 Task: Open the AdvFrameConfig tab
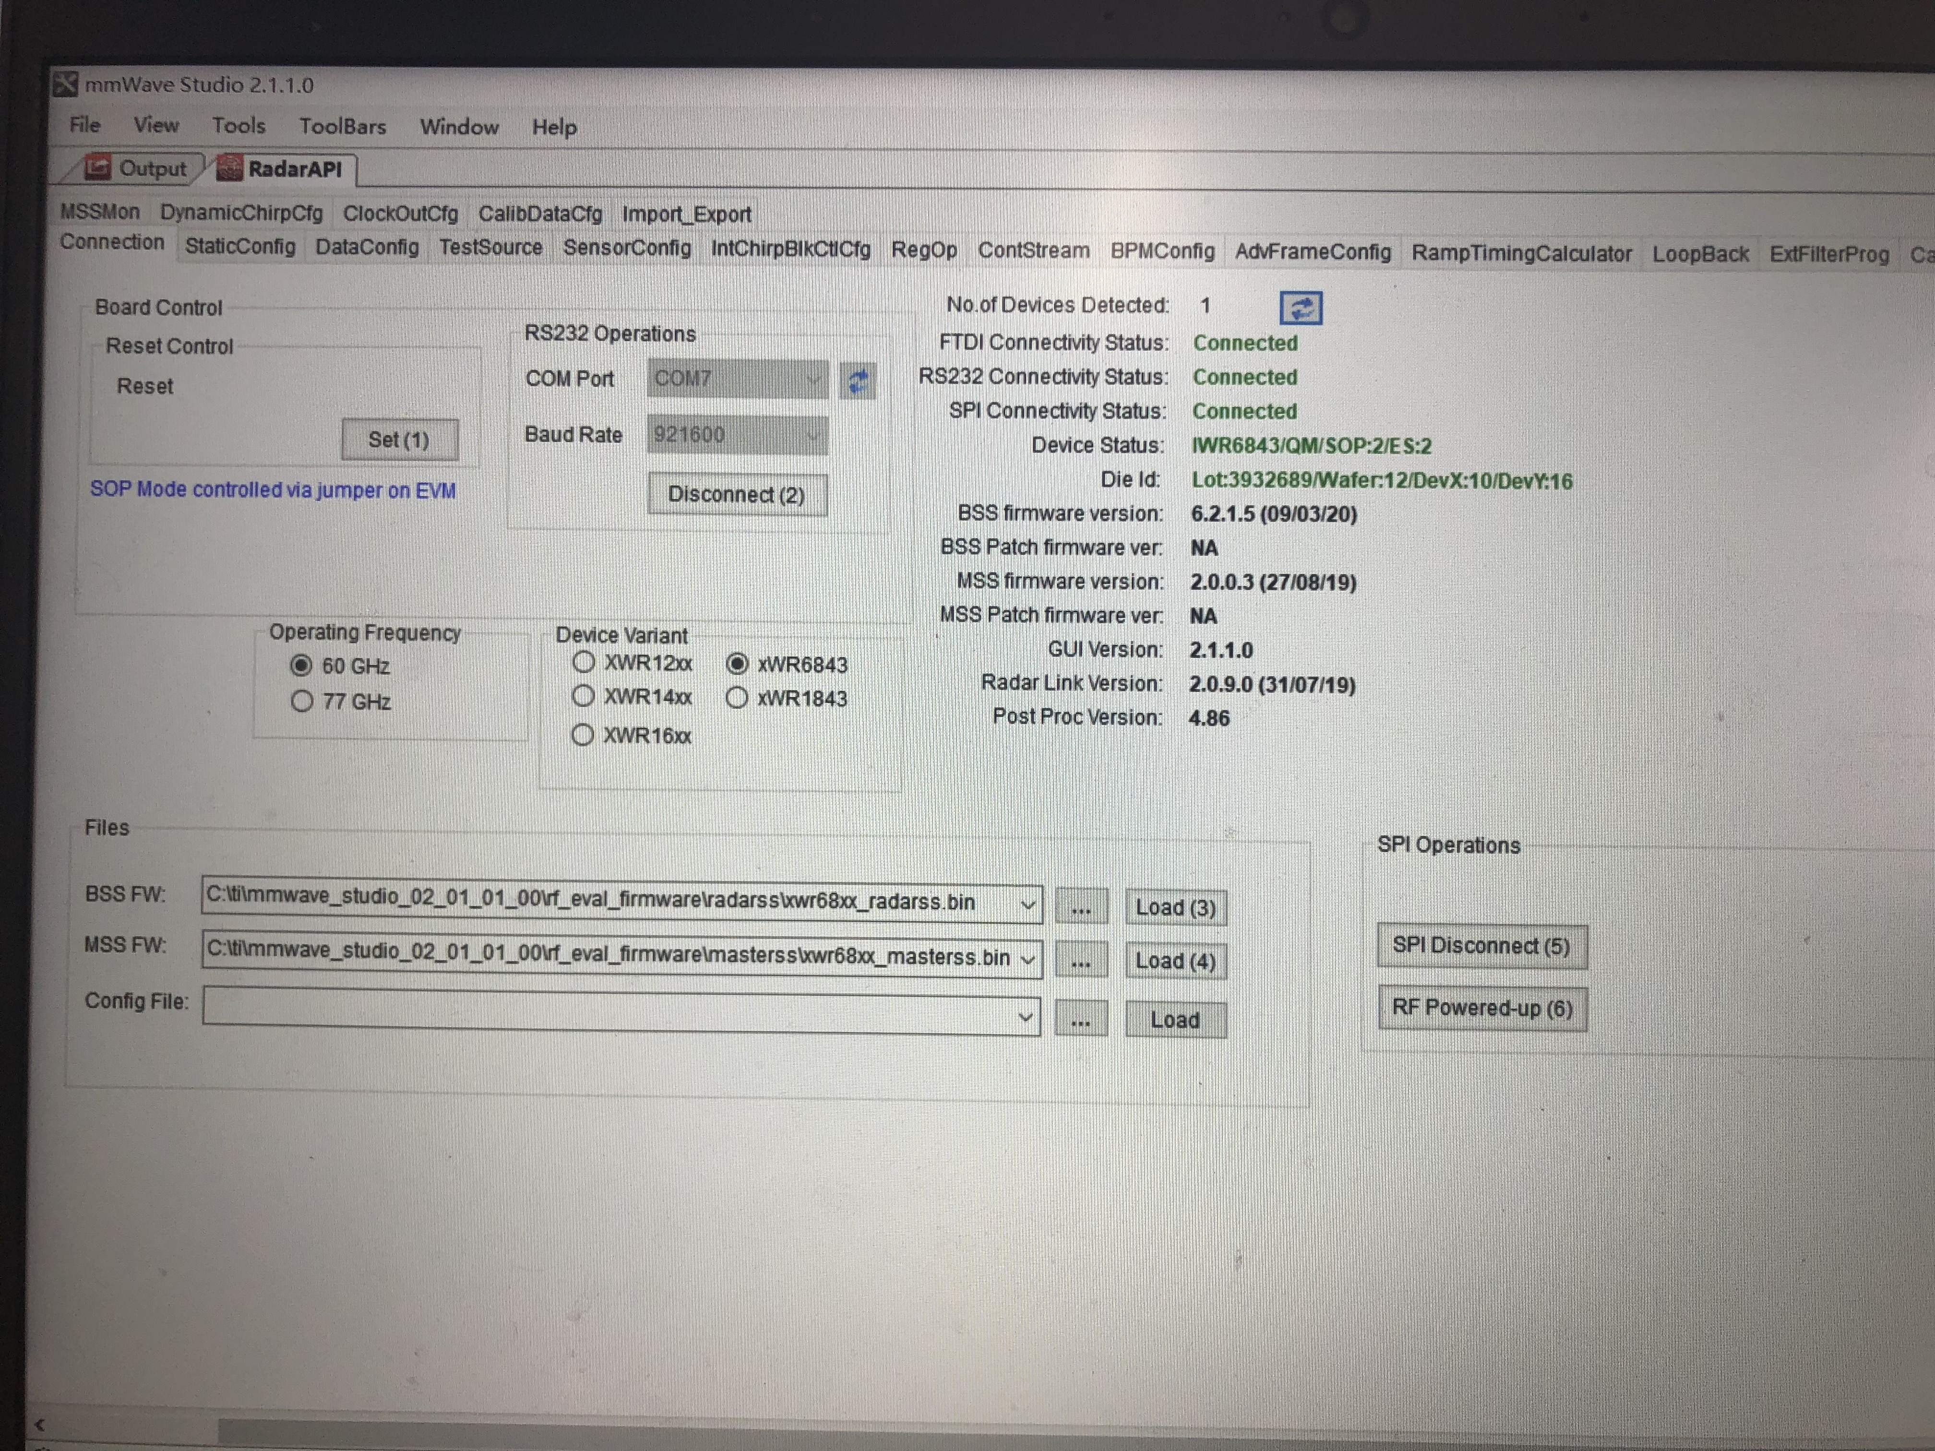1312,253
